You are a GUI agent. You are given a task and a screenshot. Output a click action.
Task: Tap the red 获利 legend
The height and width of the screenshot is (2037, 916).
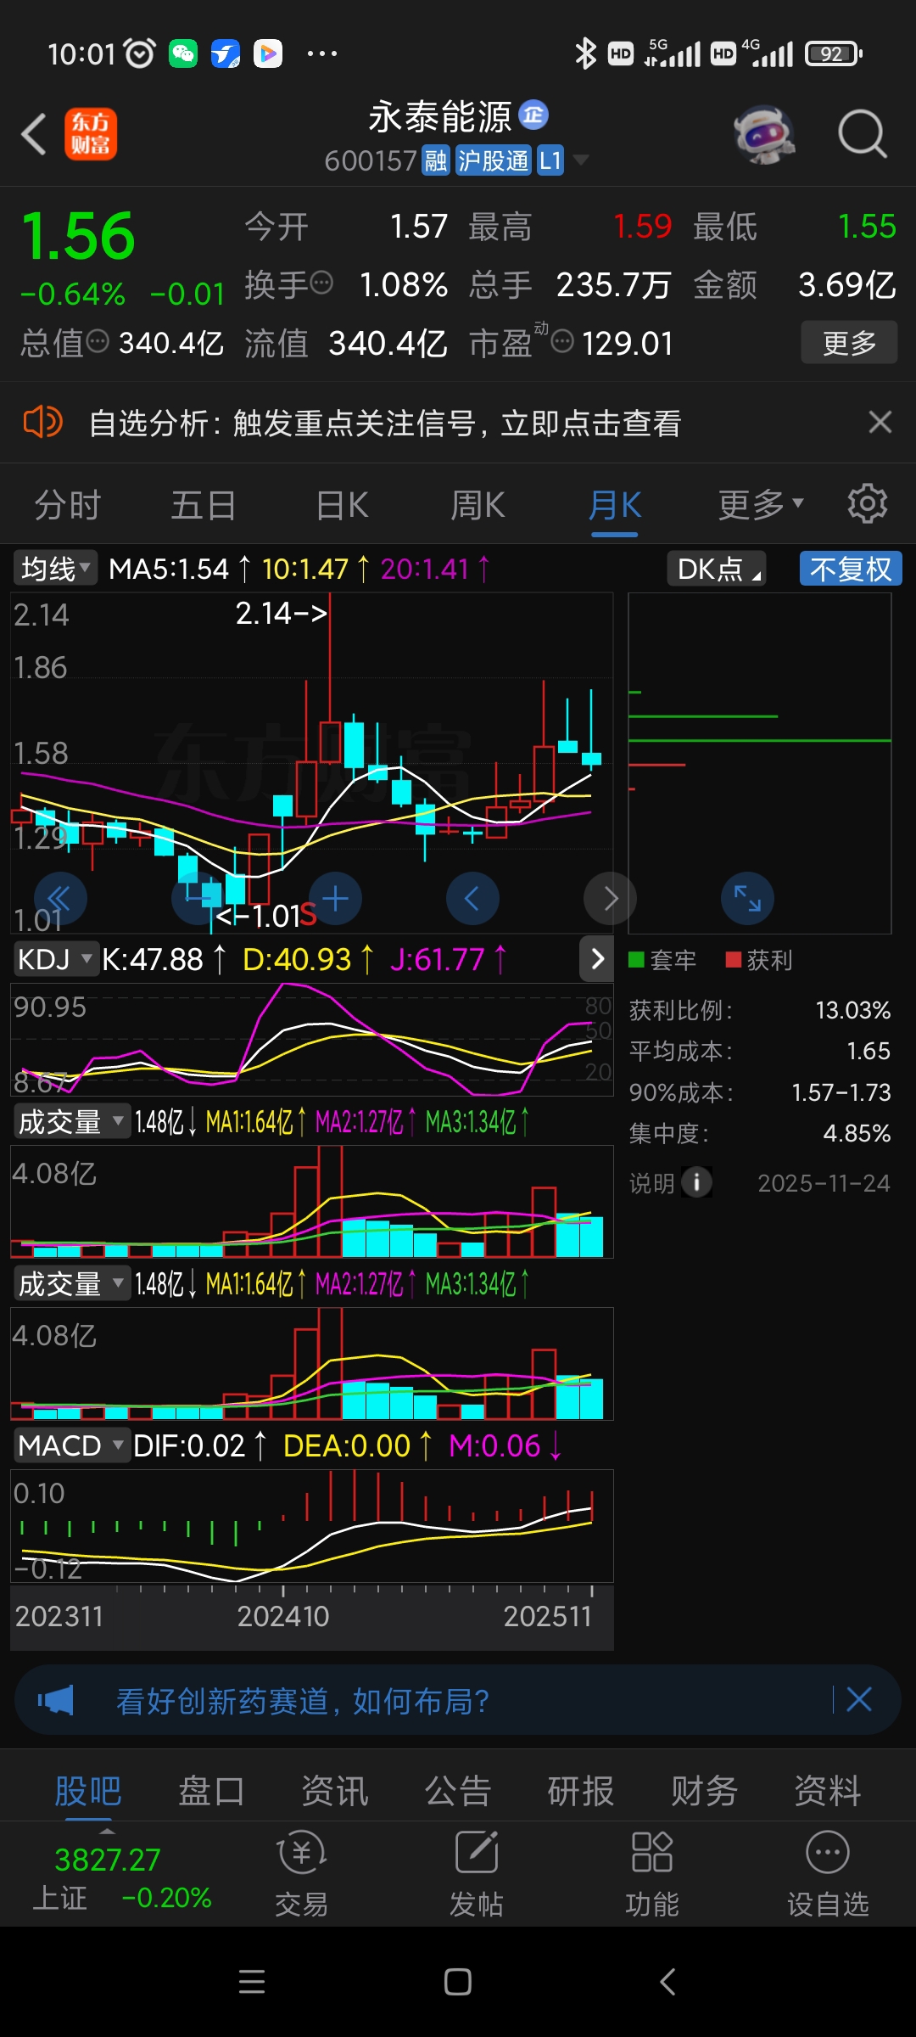[759, 960]
